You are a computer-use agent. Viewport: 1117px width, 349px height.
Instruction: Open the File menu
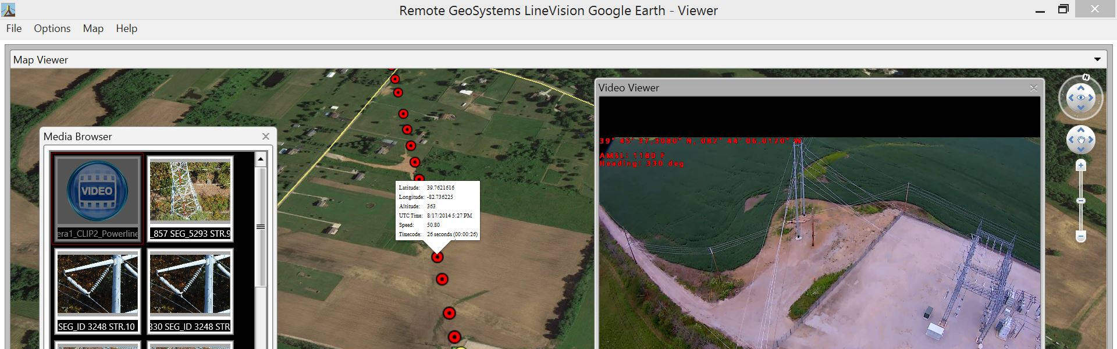coord(14,29)
